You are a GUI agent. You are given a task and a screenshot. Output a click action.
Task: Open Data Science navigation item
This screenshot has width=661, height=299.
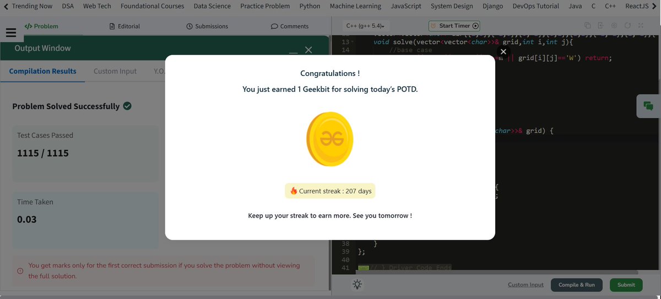pyautogui.click(x=212, y=6)
